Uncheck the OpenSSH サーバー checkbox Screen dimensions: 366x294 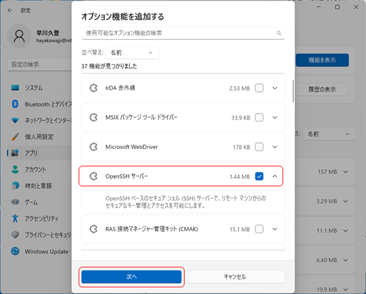pyautogui.click(x=259, y=176)
